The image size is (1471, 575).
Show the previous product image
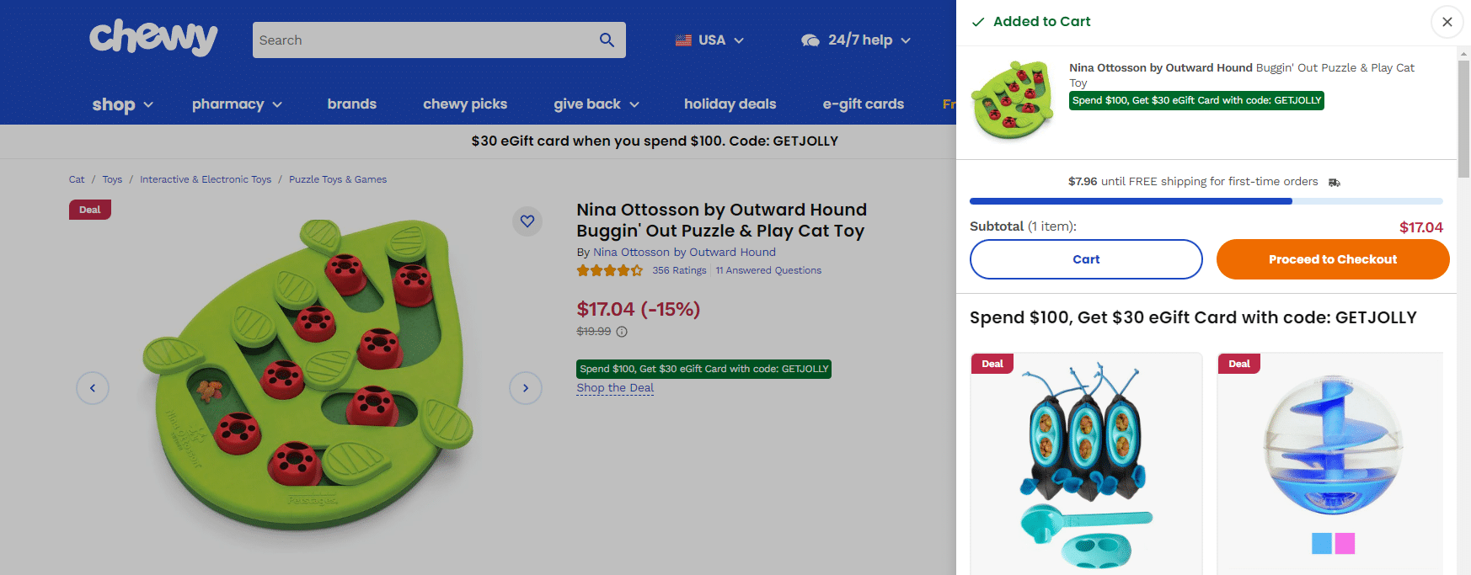pos(93,388)
